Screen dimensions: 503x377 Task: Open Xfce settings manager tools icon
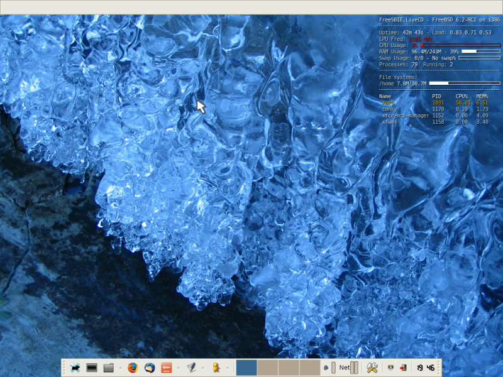tap(372, 368)
